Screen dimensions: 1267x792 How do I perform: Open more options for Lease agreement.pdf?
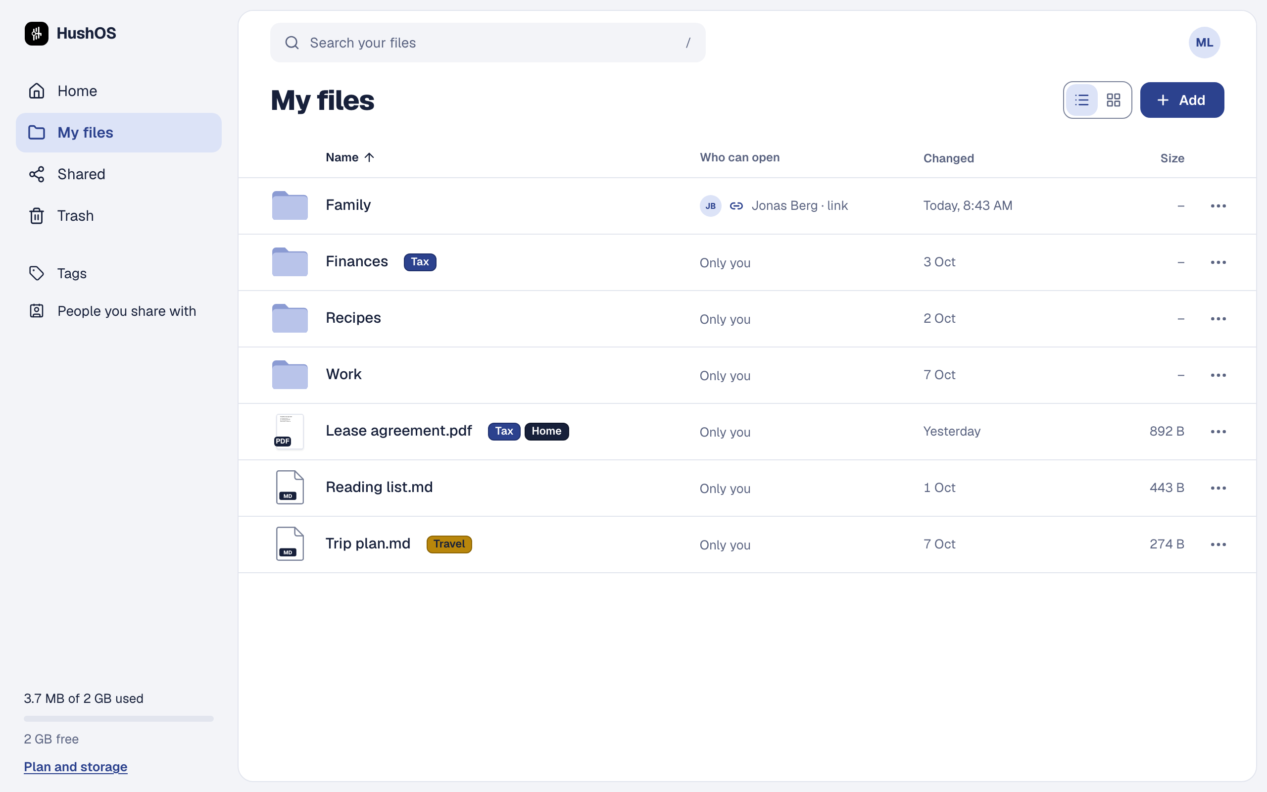(1218, 432)
